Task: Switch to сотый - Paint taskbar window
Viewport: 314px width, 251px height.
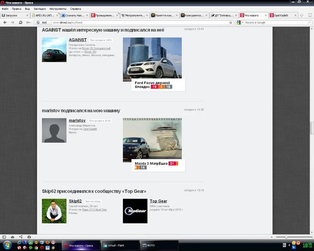Action: click(x=120, y=245)
